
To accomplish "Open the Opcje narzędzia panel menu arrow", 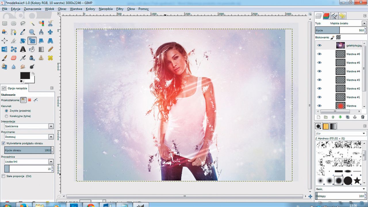I will point(52,88).
